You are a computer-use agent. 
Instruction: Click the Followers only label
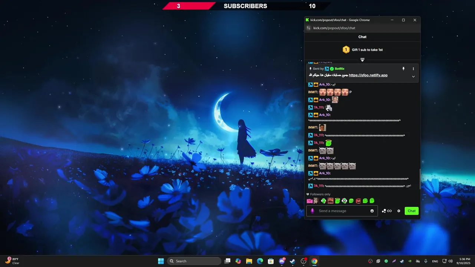coord(320,194)
